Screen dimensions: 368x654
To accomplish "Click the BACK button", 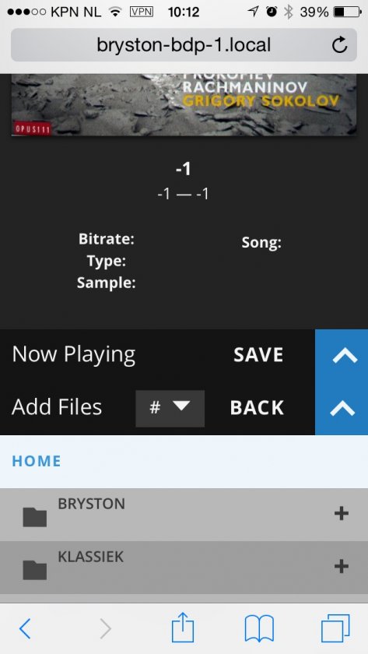I will (x=257, y=408).
